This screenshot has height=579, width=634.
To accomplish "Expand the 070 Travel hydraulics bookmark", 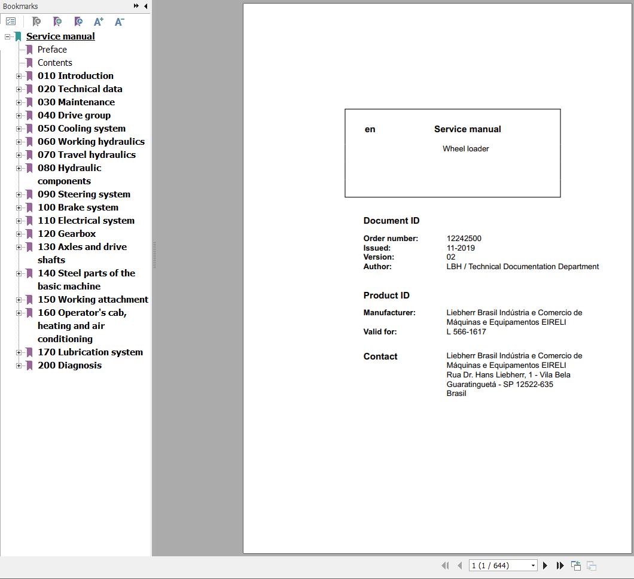I will 19,155.
